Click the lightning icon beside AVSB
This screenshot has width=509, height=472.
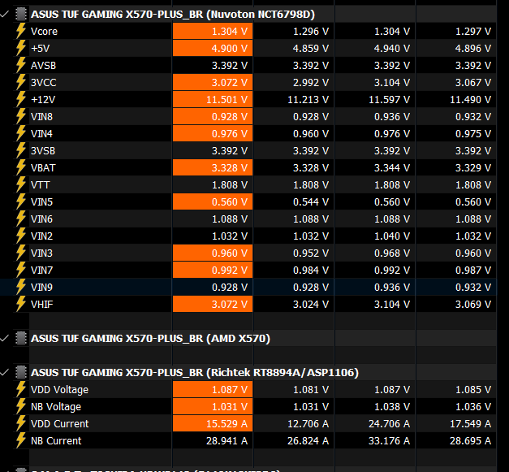point(21,65)
